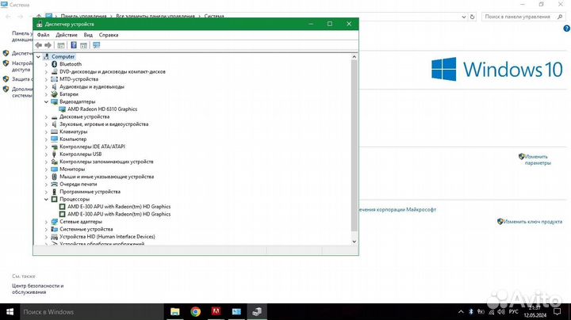Click the refresh button in System address bar

click(x=473, y=17)
